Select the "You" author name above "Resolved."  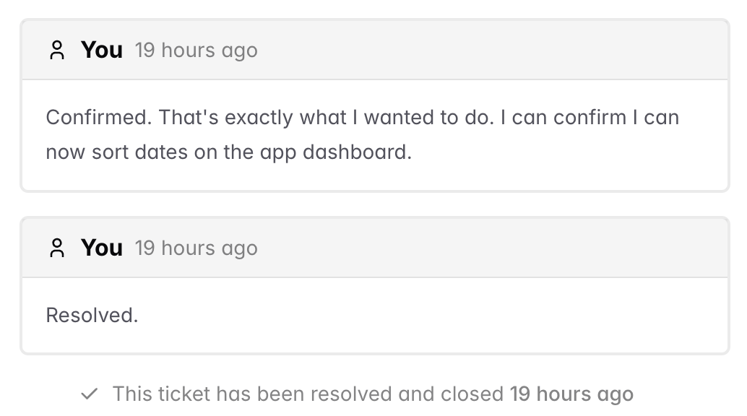coord(102,248)
